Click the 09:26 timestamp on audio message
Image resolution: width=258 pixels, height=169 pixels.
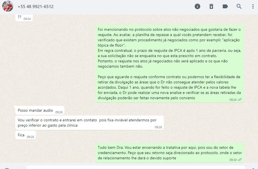[59, 112]
